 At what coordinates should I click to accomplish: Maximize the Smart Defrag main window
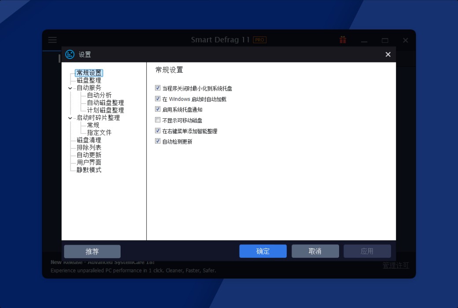(385, 40)
